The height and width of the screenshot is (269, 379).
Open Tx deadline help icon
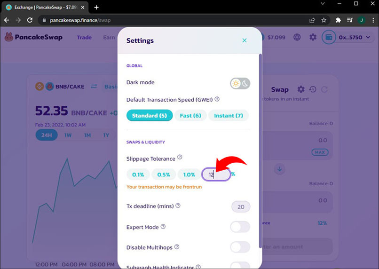[x=178, y=206]
